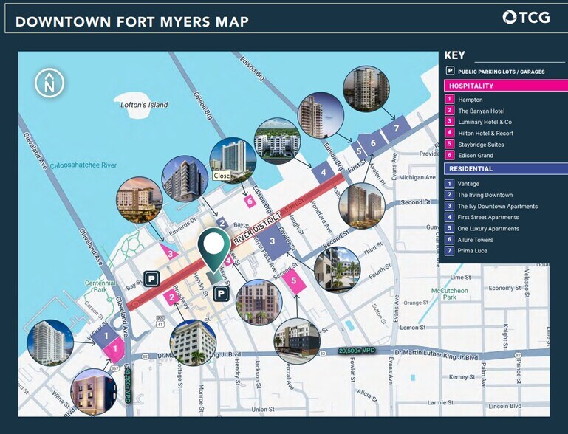
Task: Click pink marker 6 for Edison Grand
Action: click(x=250, y=201)
